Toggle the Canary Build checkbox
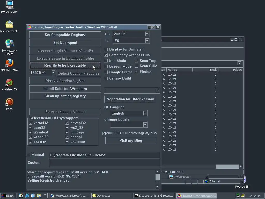The image size is (265, 199). (106, 78)
